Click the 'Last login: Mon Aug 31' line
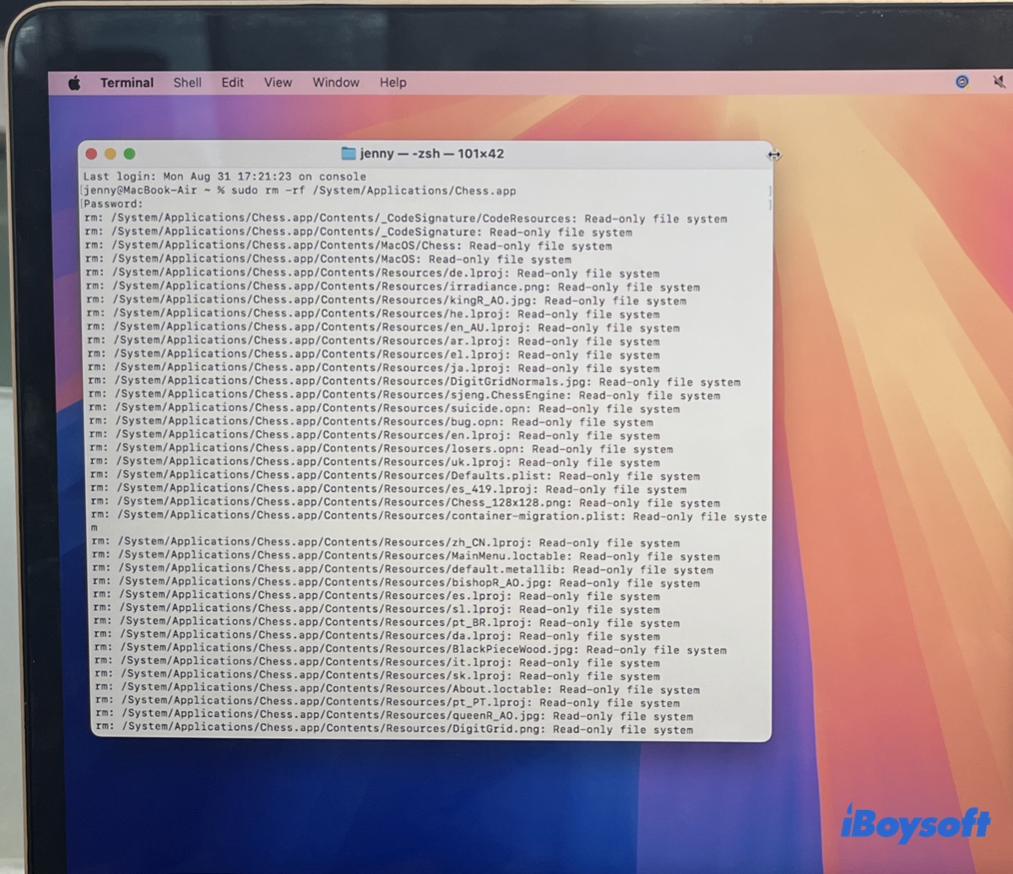The height and width of the screenshot is (874, 1013). click(x=225, y=177)
